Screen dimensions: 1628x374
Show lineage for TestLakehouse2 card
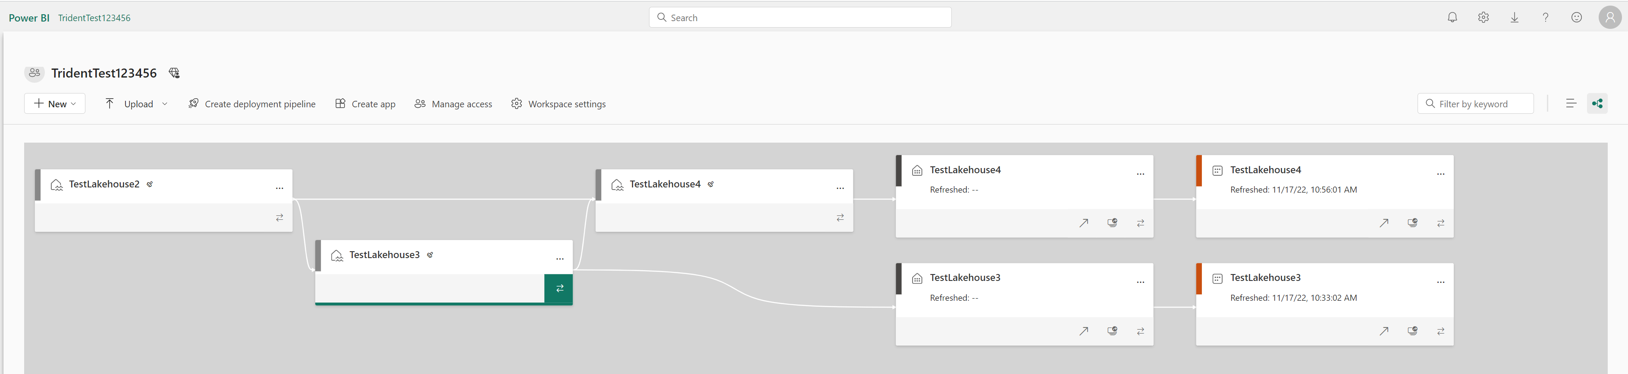pyautogui.click(x=279, y=218)
